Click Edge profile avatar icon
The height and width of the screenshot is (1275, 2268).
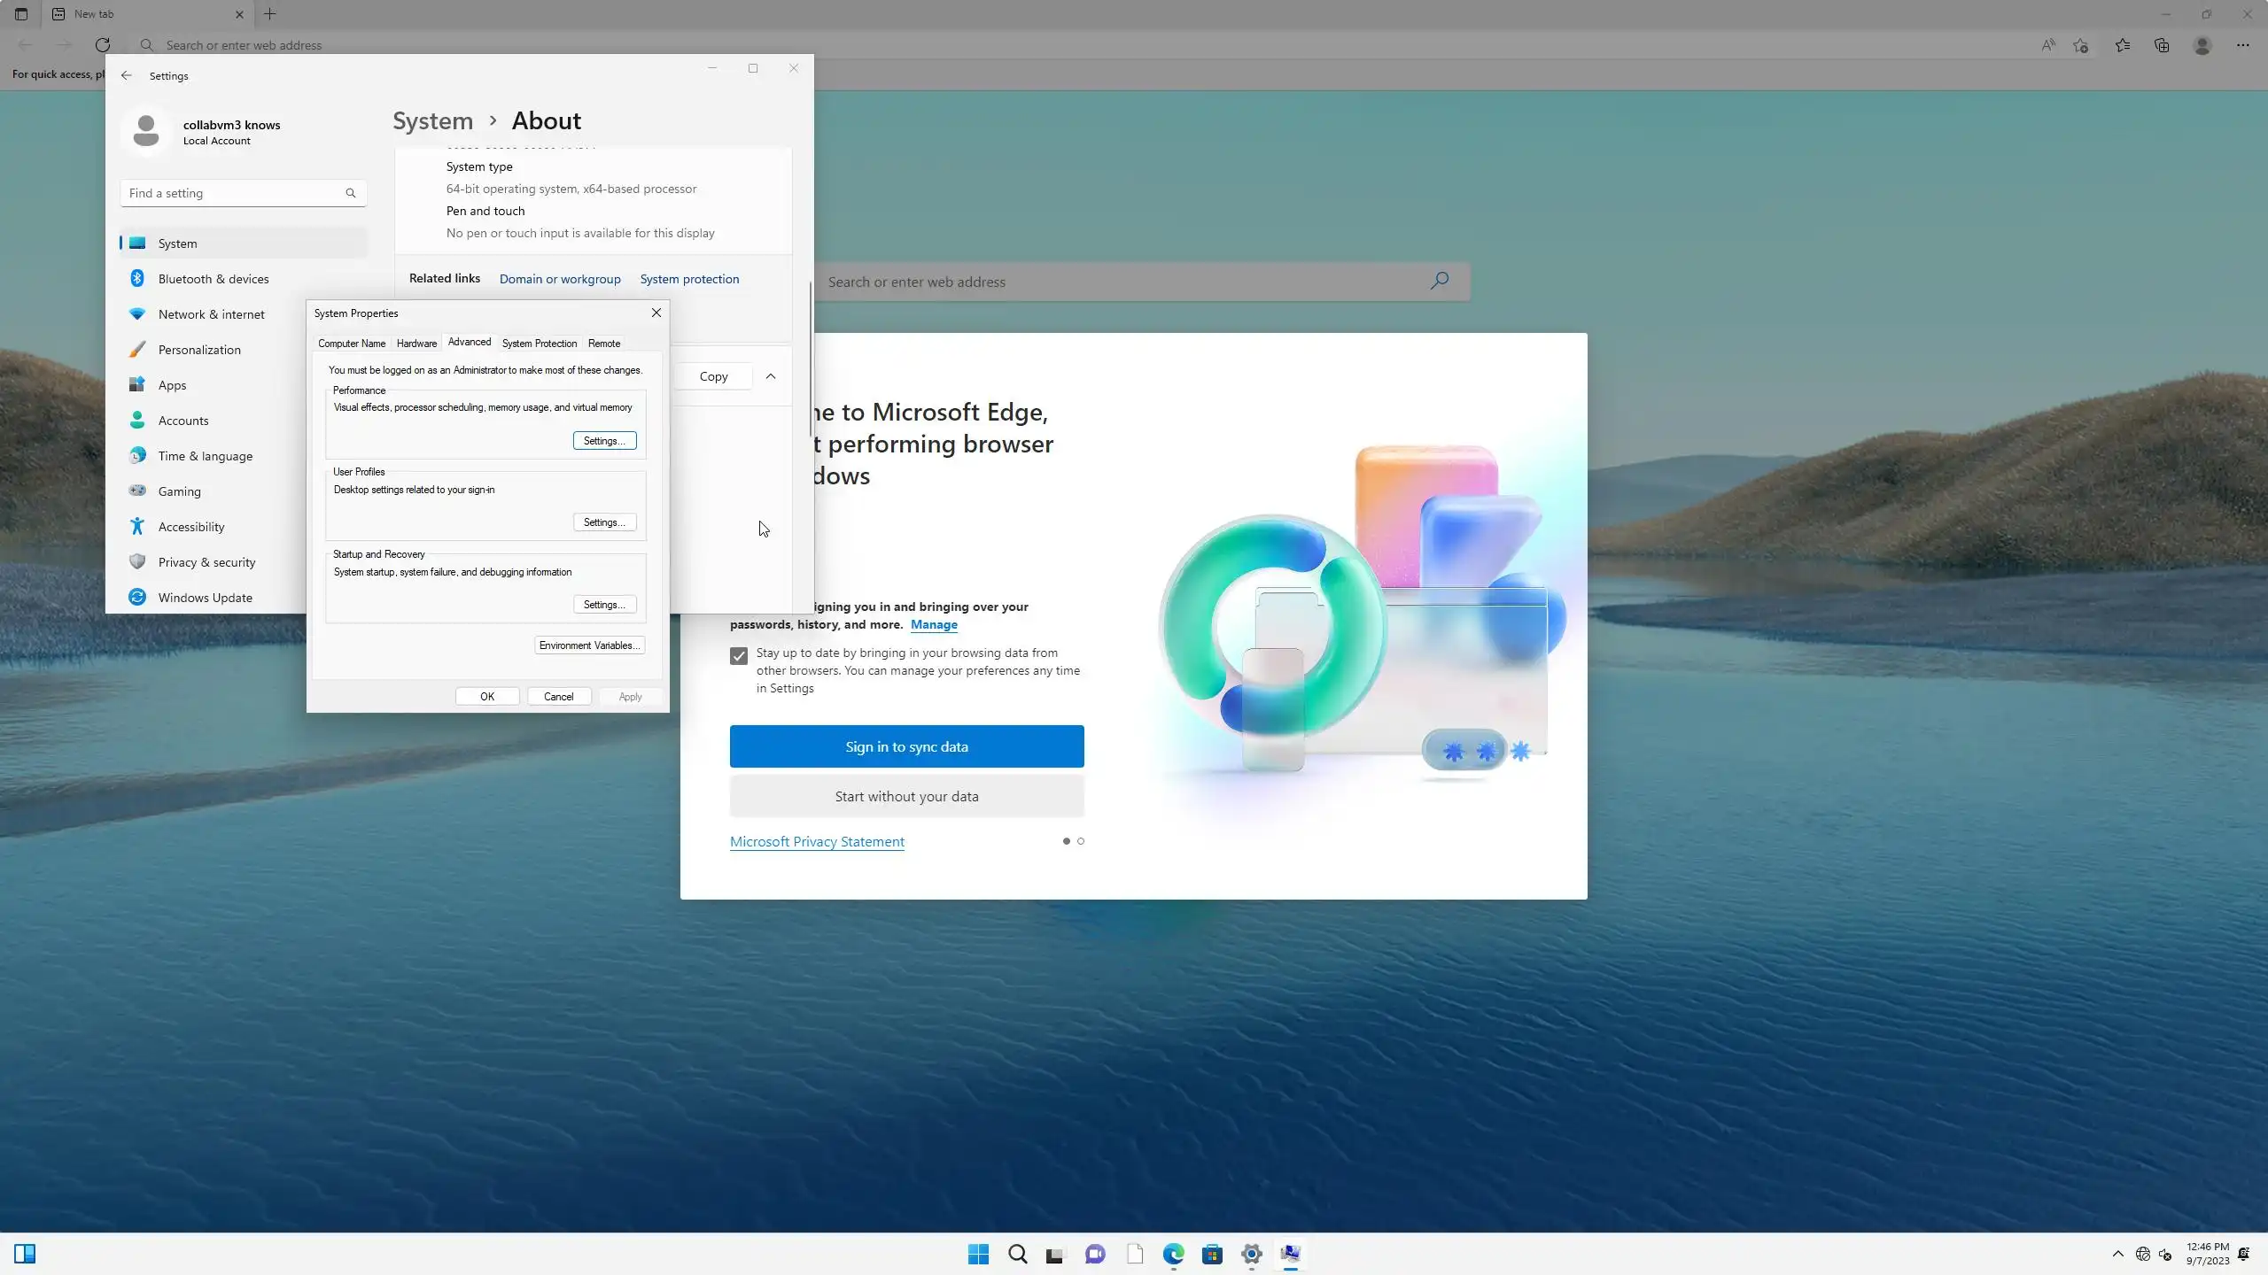[x=2202, y=45]
